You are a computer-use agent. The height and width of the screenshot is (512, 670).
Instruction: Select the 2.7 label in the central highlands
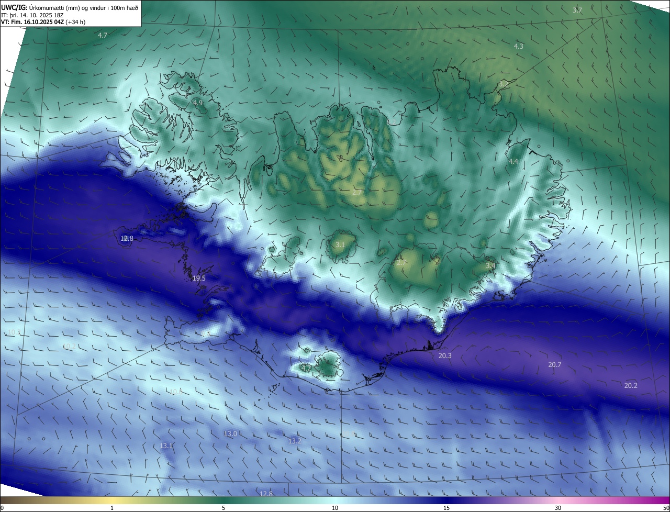point(357,193)
